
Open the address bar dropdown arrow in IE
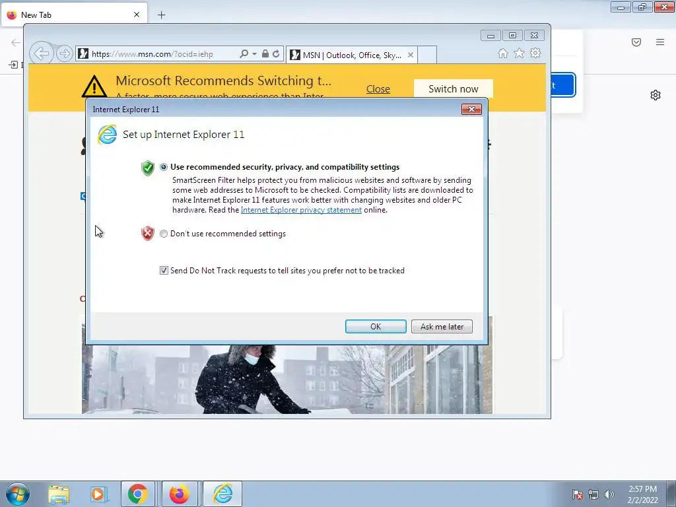pos(254,54)
